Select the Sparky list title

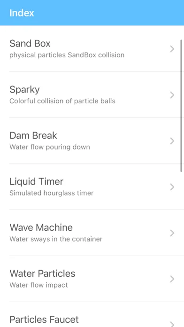pos(24,90)
